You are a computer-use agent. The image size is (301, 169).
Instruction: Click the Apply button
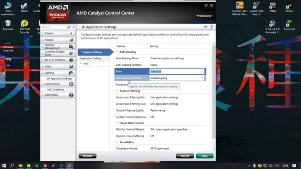tap(205, 156)
